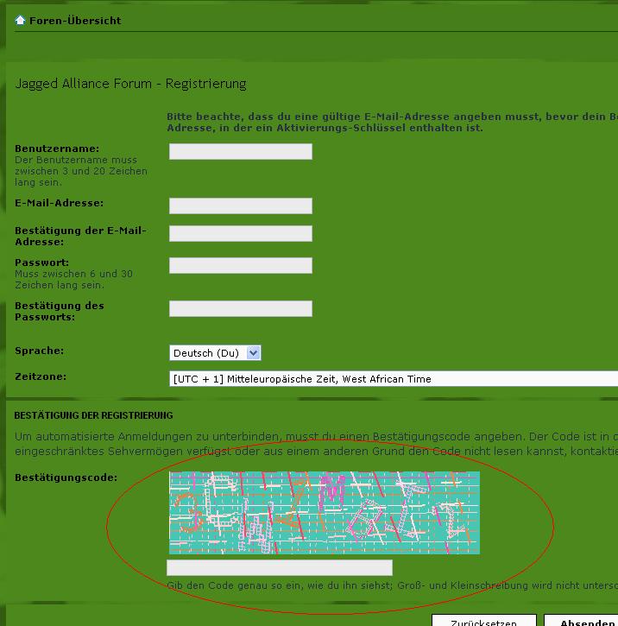This screenshot has width=618, height=626.
Task: Click the Bestätigungscode captcha image
Action: [325, 513]
